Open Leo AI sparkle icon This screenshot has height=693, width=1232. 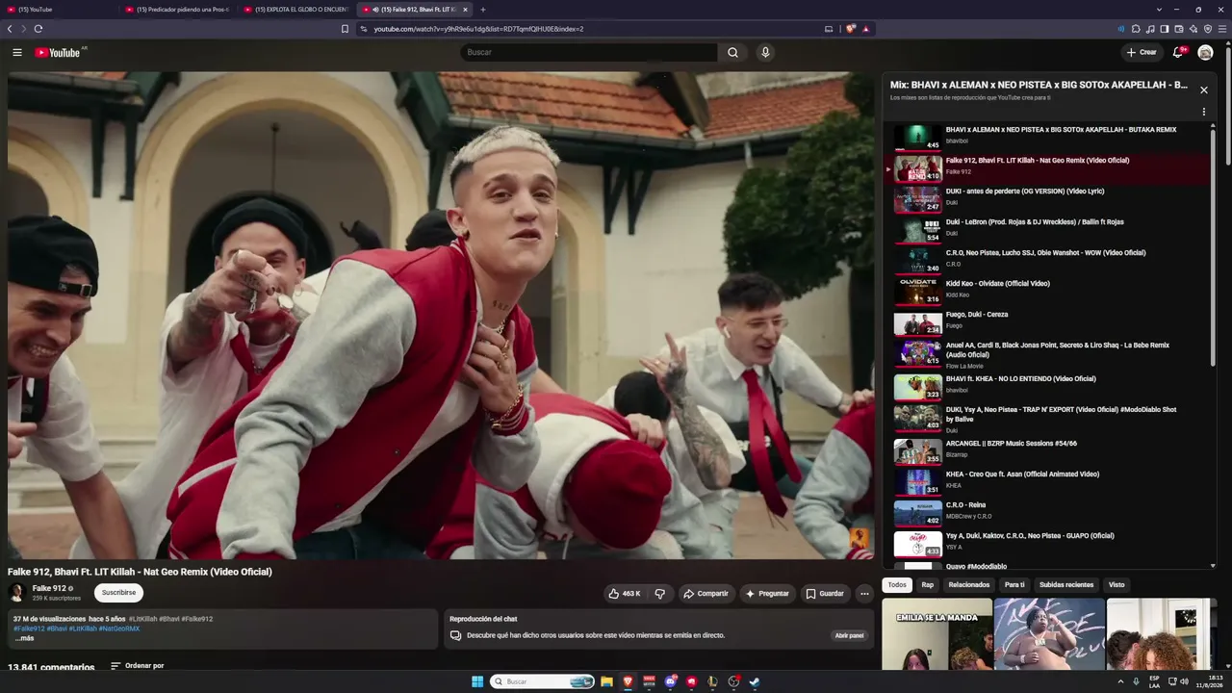[x=1193, y=29]
